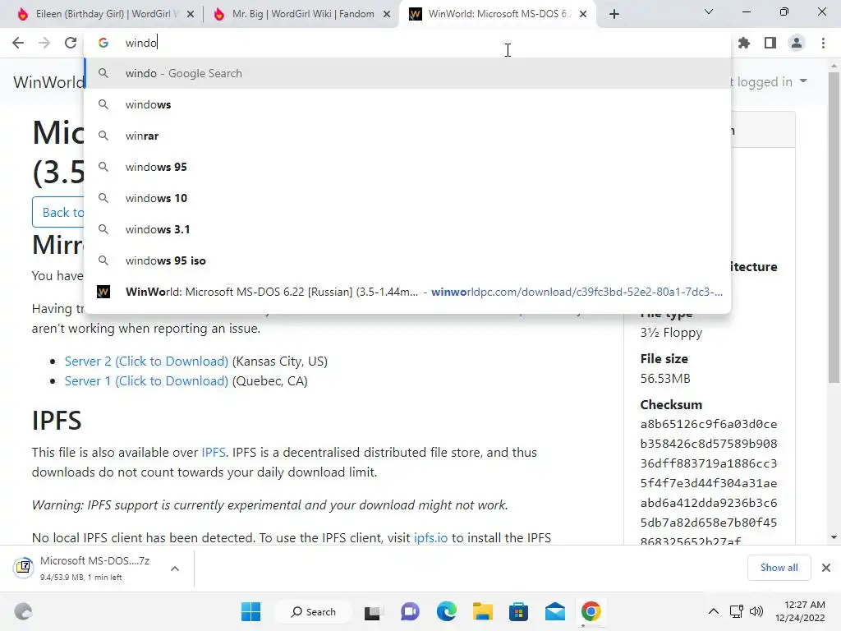This screenshot has height=631, width=841.
Task: Show hidden system tray icons
Action: pyautogui.click(x=714, y=611)
